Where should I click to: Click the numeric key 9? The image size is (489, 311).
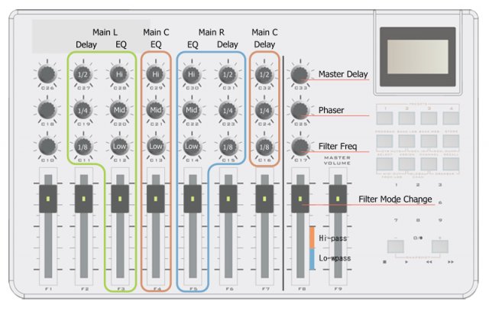pos(440,220)
